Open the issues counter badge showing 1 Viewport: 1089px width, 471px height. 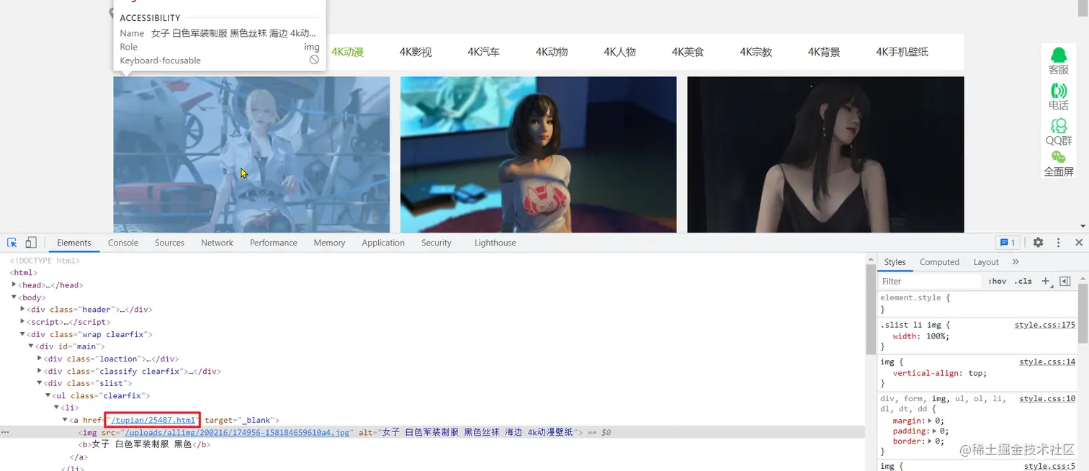[x=1008, y=243]
